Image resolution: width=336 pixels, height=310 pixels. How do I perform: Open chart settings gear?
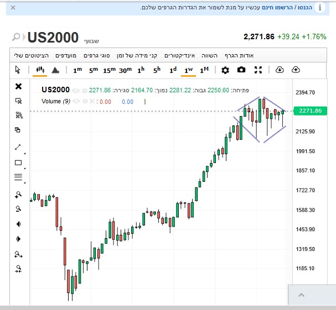pos(225,70)
